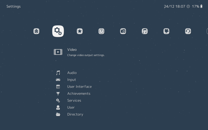Click the battery icon in header
208x130 pixels.
click(201, 6)
